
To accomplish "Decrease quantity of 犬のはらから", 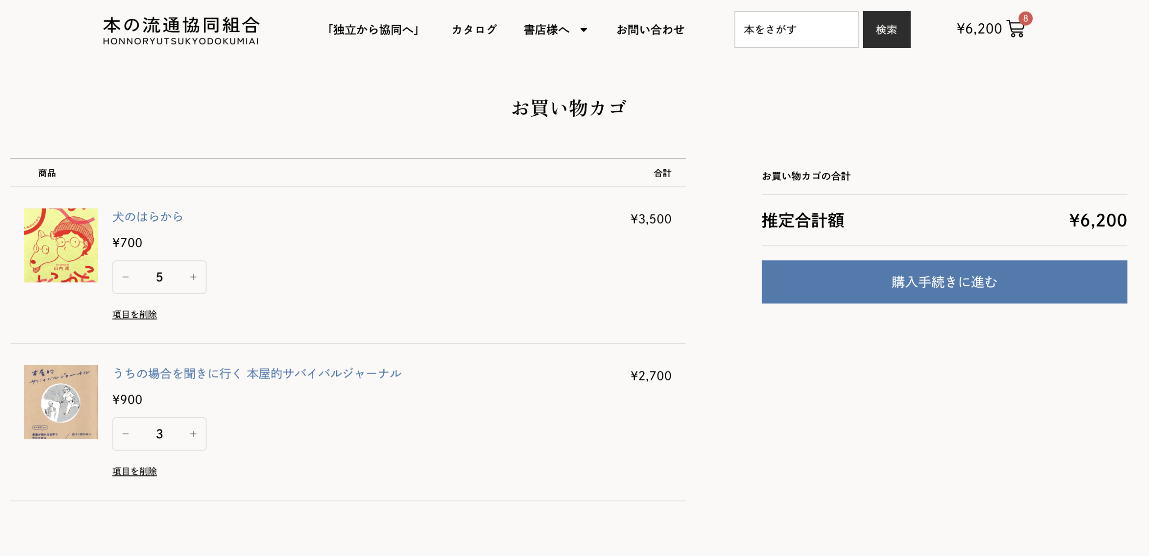I will [126, 277].
